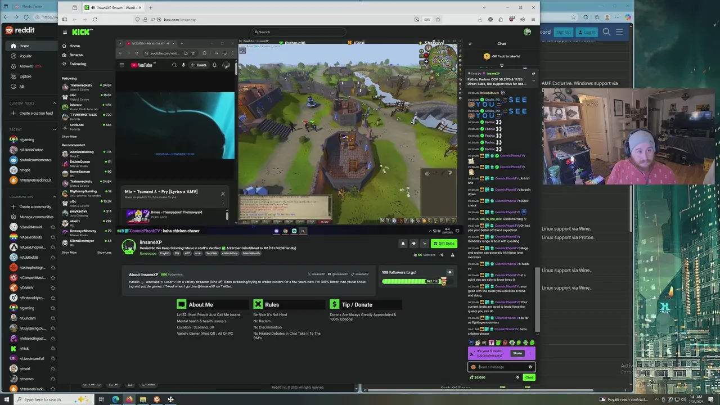Click Reddit Log In button

pyautogui.click(x=587, y=32)
